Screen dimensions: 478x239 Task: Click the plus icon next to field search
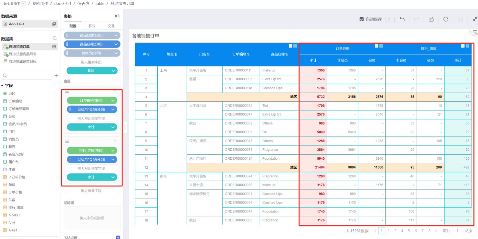tap(56, 76)
